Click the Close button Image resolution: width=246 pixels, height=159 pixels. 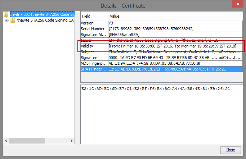231,150
